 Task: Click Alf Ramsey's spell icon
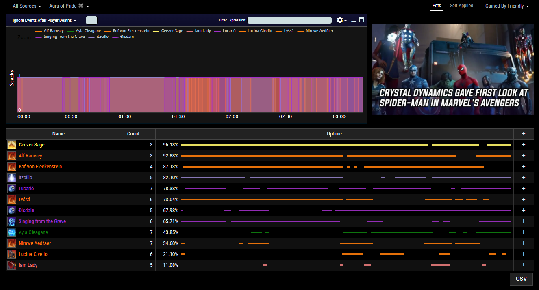coord(12,156)
